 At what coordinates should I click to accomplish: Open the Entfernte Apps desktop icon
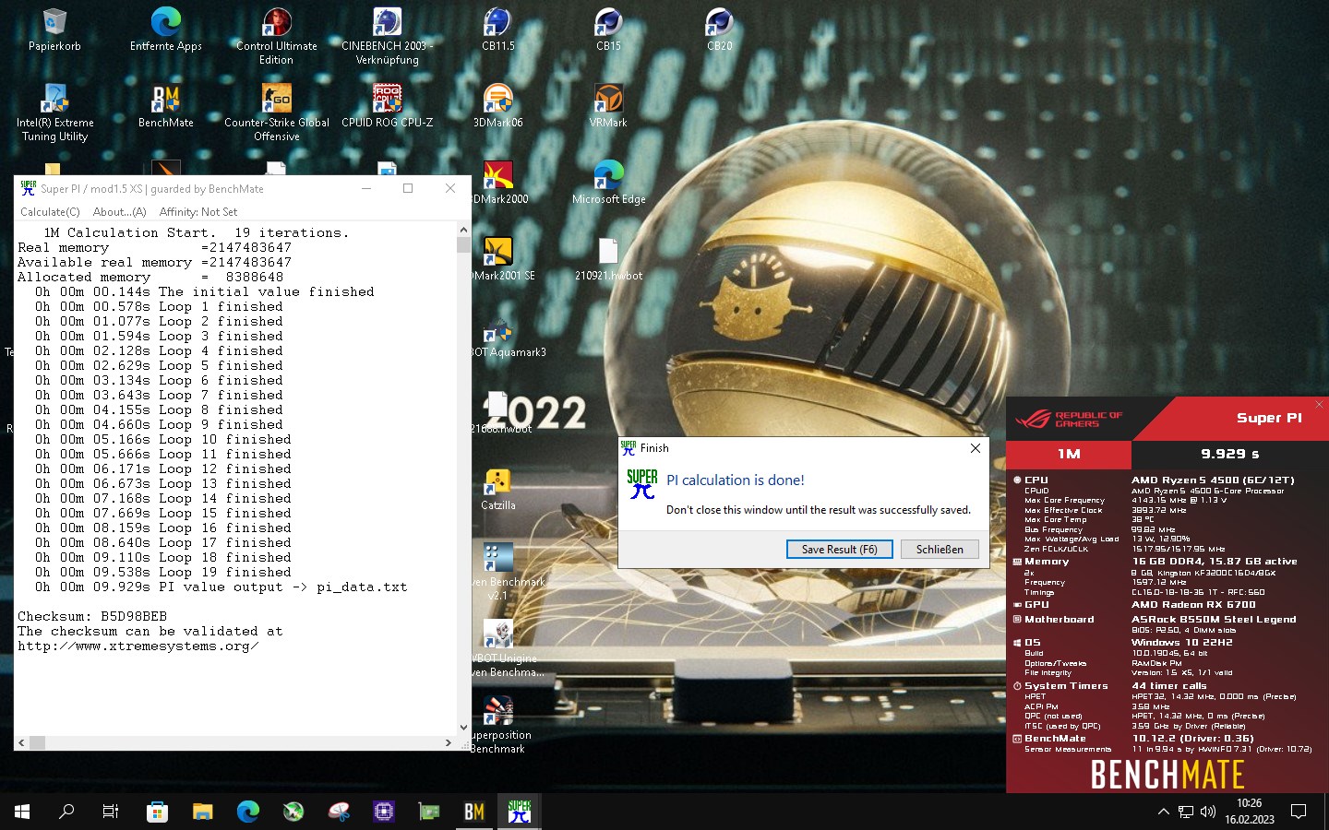point(166,30)
